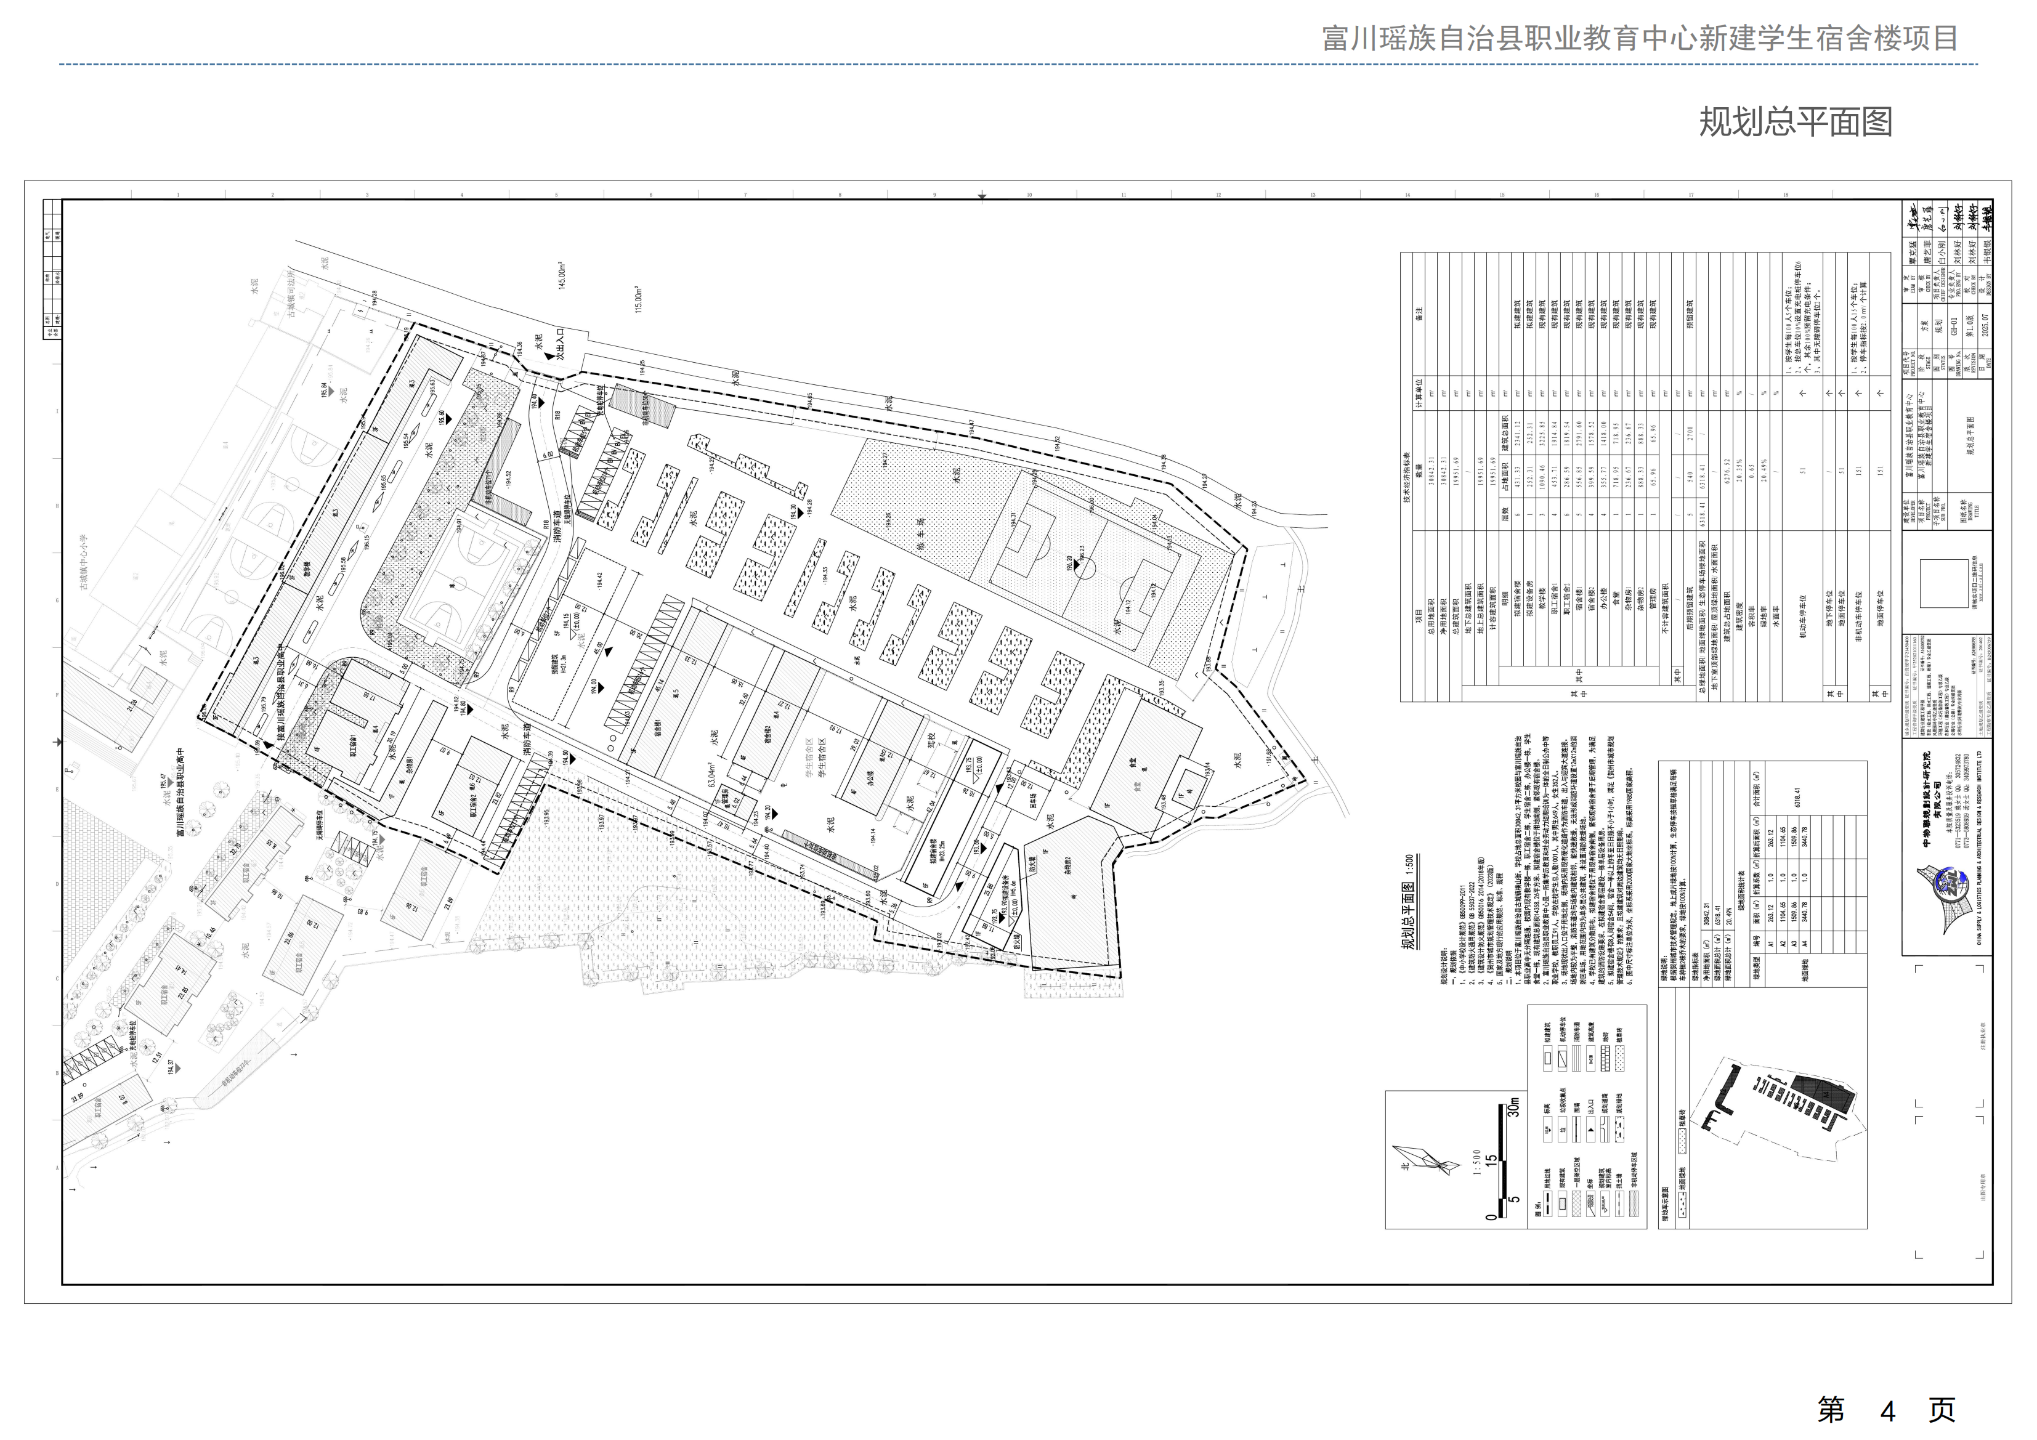Click the 第 4 页 page number
The image size is (2037, 1440).
point(1887,1409)
